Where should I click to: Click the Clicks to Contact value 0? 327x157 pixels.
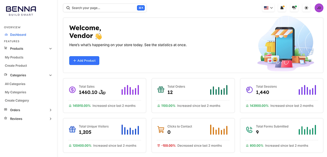(169, 132)
